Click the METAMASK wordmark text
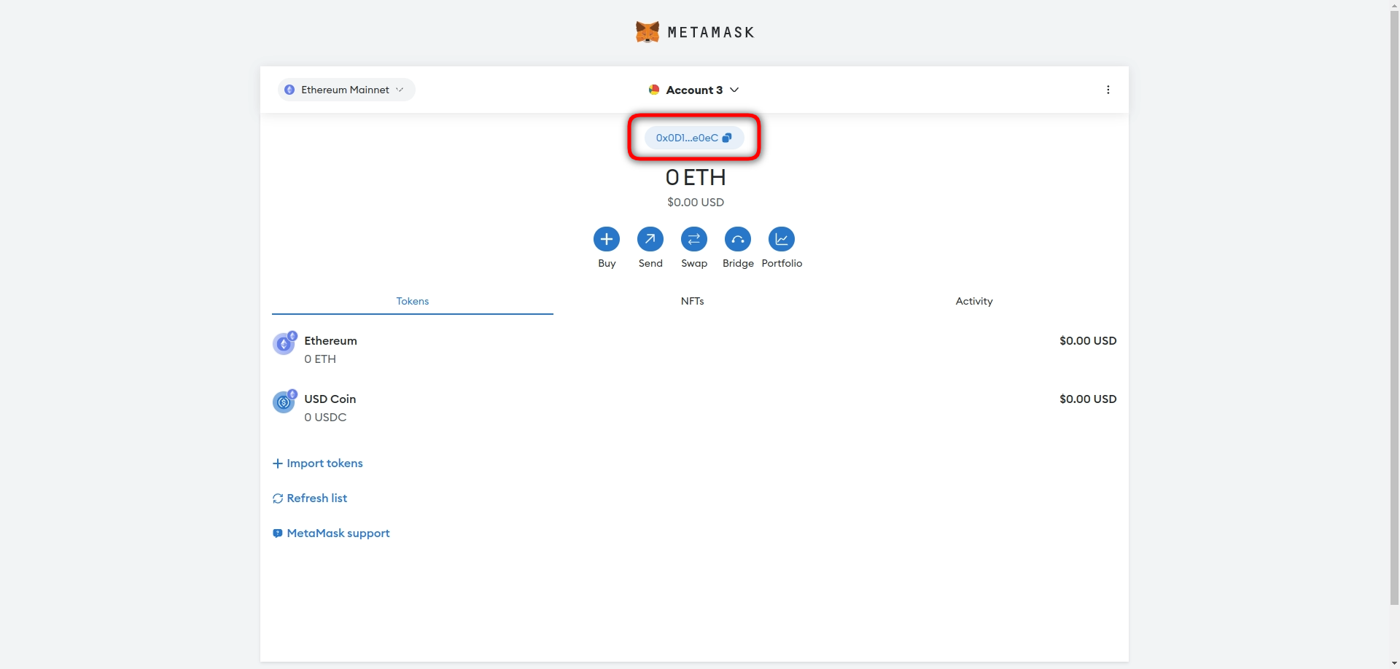Screen dimensions: 1400x669 [x=711, y=32]
